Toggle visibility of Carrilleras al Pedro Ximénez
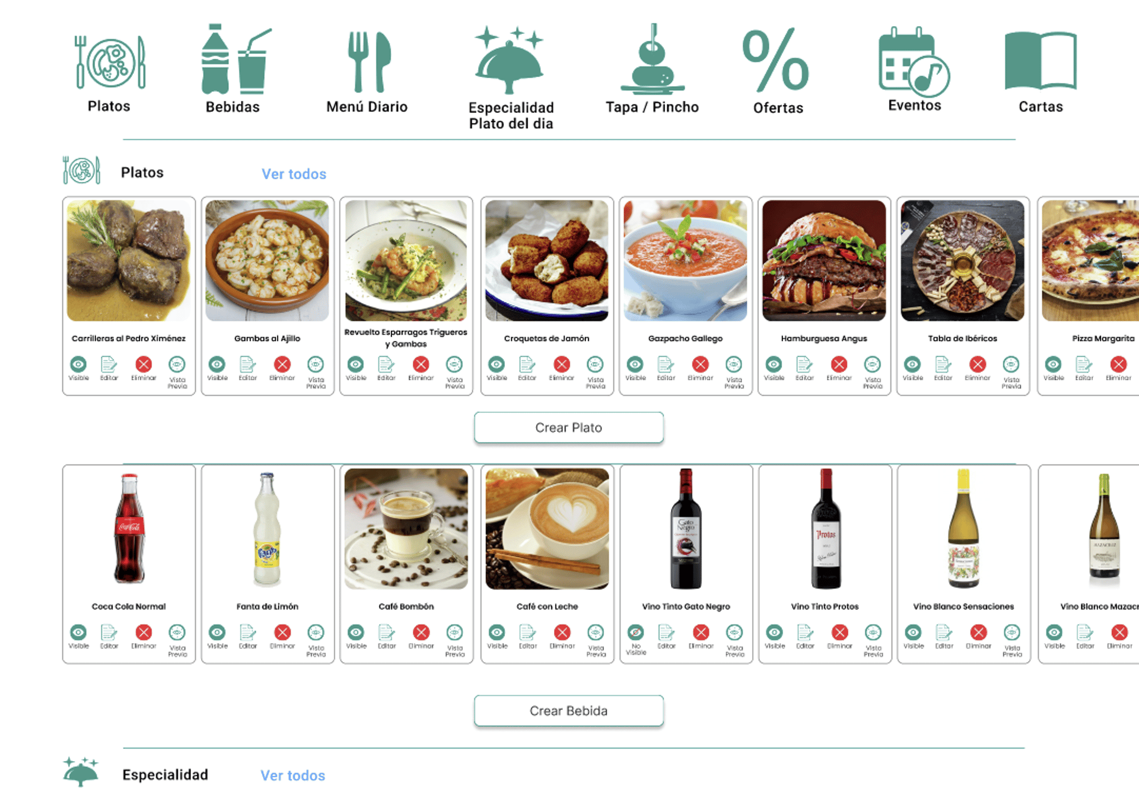Screen dimensions: 1139x795 pos(78,364)
